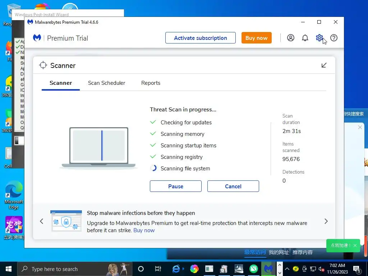The width and height of the screenshot is (368, 276).
Task: Pause the threat scan
Action: (x=175, y=186)
